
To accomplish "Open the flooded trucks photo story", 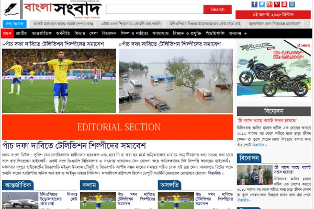I will 176,81.
